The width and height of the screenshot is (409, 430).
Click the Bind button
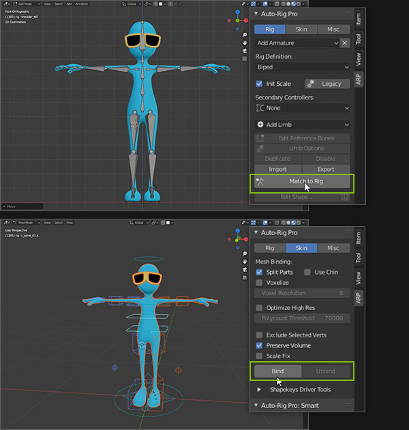point(277,371)
